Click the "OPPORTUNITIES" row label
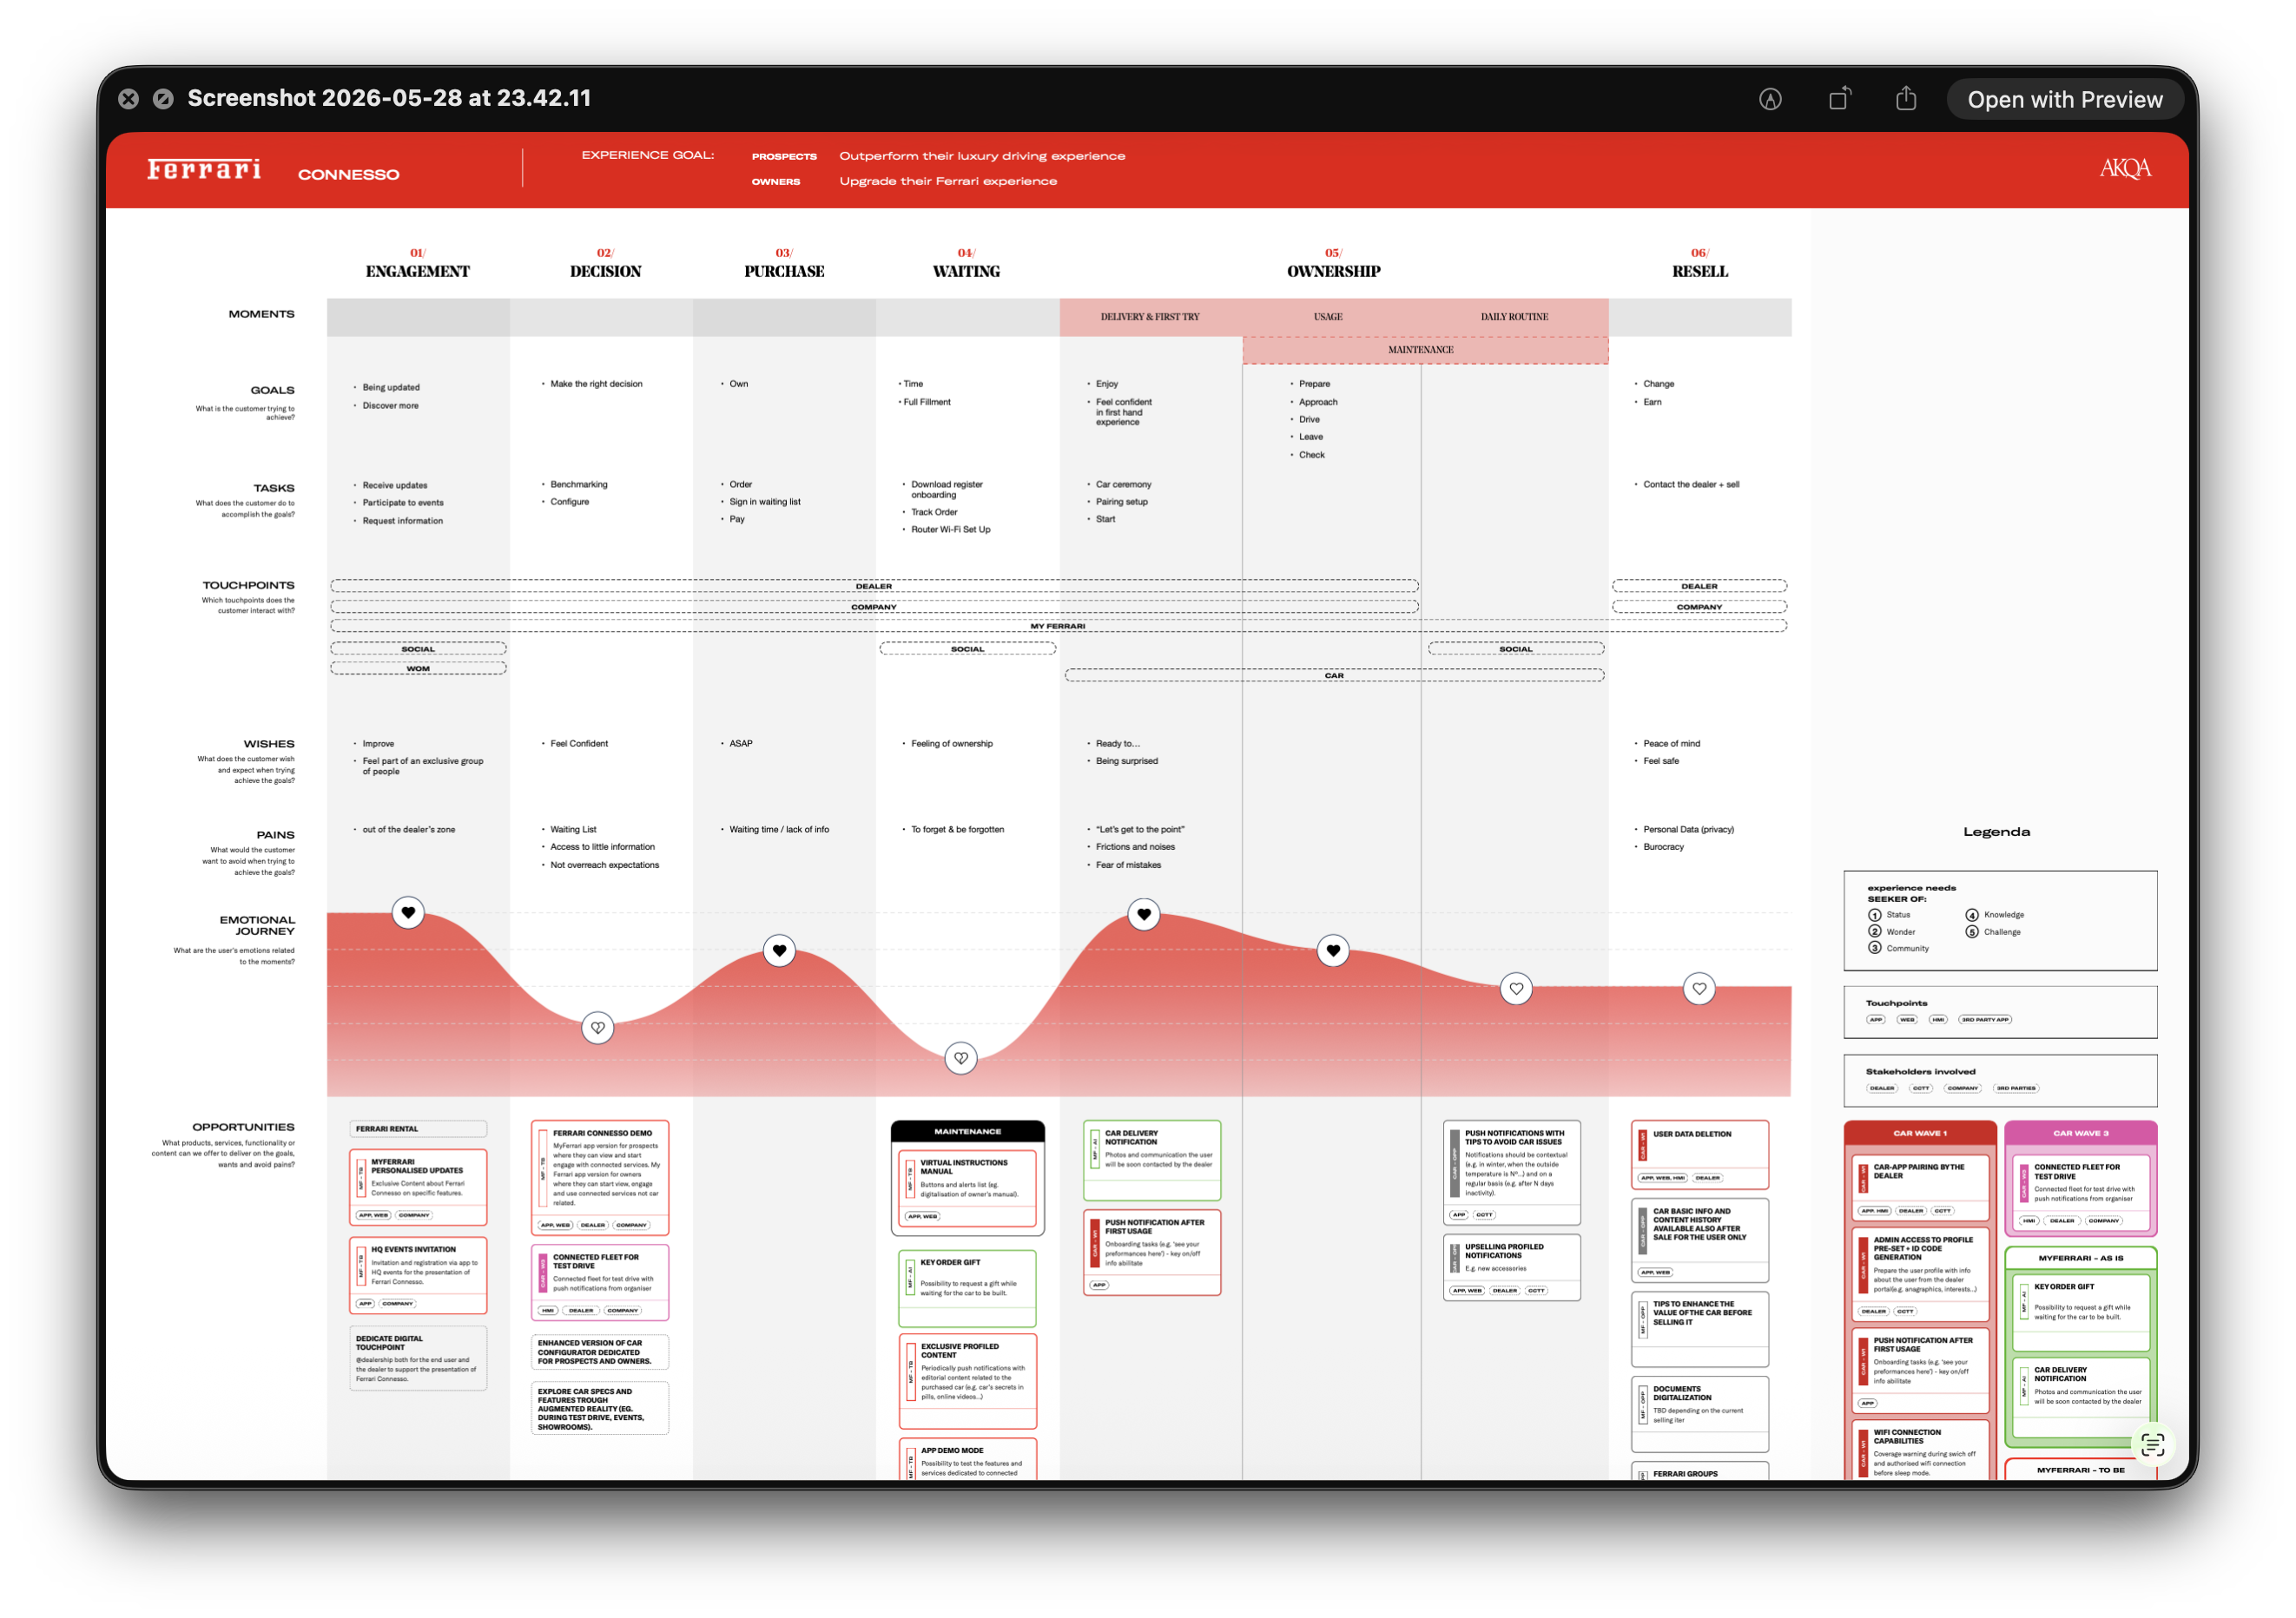The image size is (2296, 1618). pyautogui.click(x=243, y=1127)
